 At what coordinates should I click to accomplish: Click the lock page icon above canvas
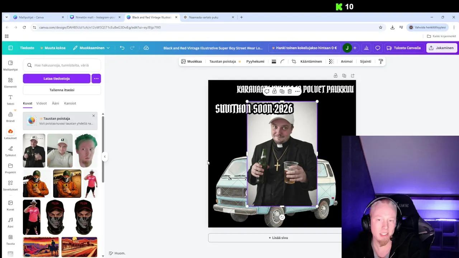pos(336,76)
